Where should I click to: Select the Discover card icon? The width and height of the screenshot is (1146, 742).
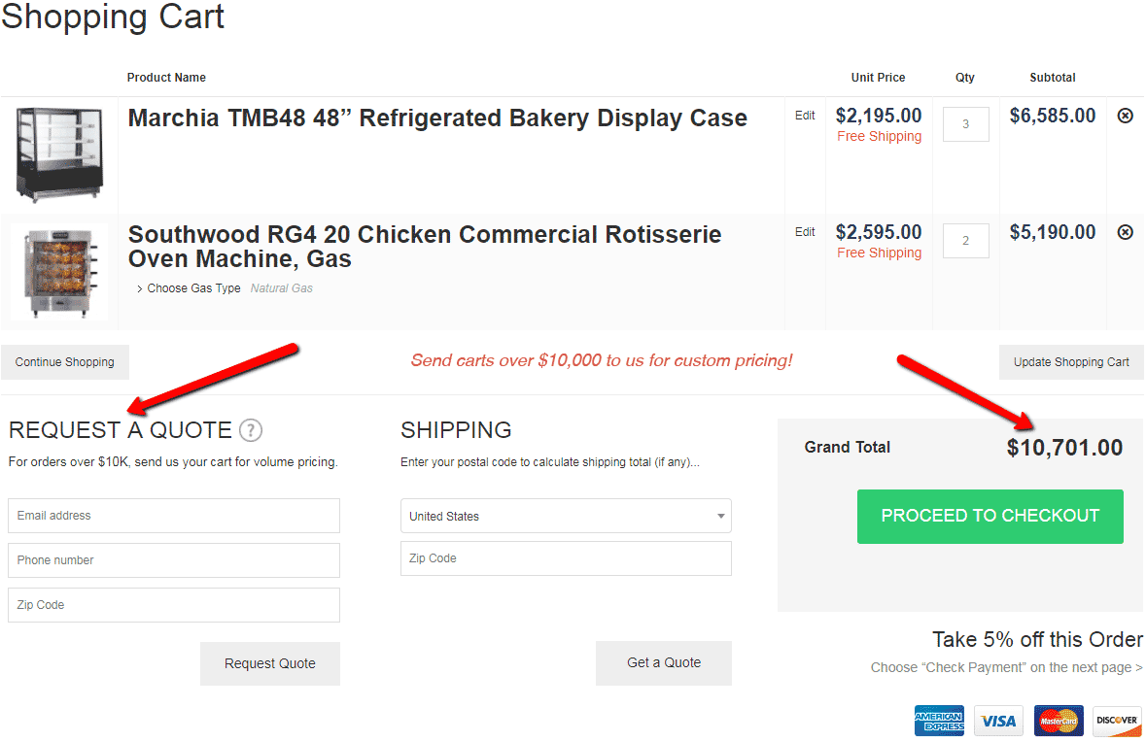point(1117,721)
